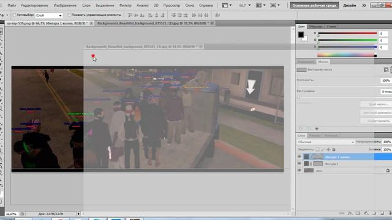
Task: Toggle lock position icon
Action: tap(328, 149)
